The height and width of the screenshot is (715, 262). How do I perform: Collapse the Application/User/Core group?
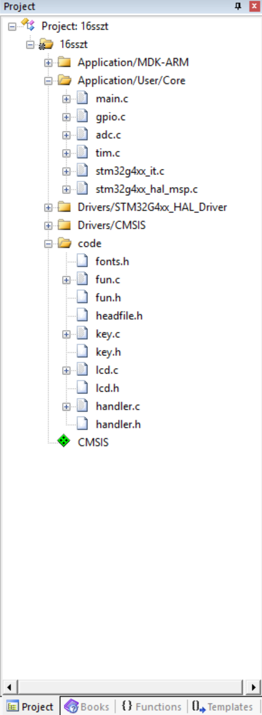pos(48,81)
